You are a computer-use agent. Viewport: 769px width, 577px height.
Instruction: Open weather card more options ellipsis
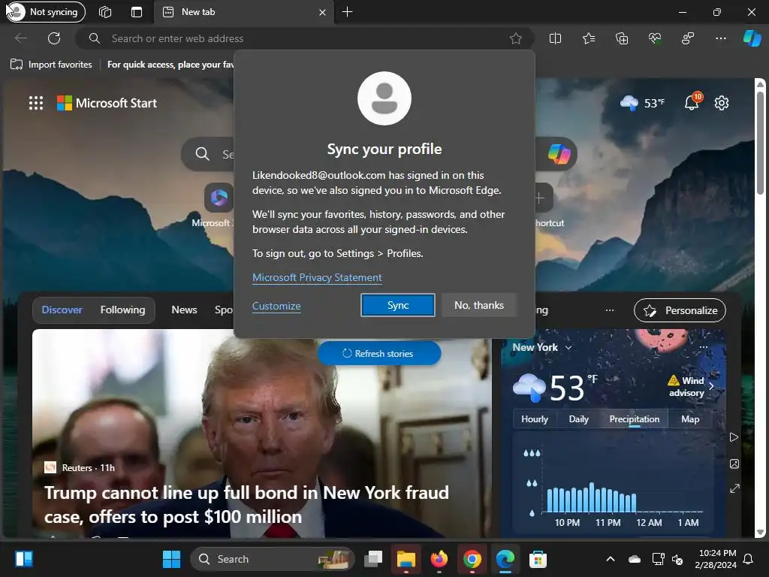pos(704,347)
